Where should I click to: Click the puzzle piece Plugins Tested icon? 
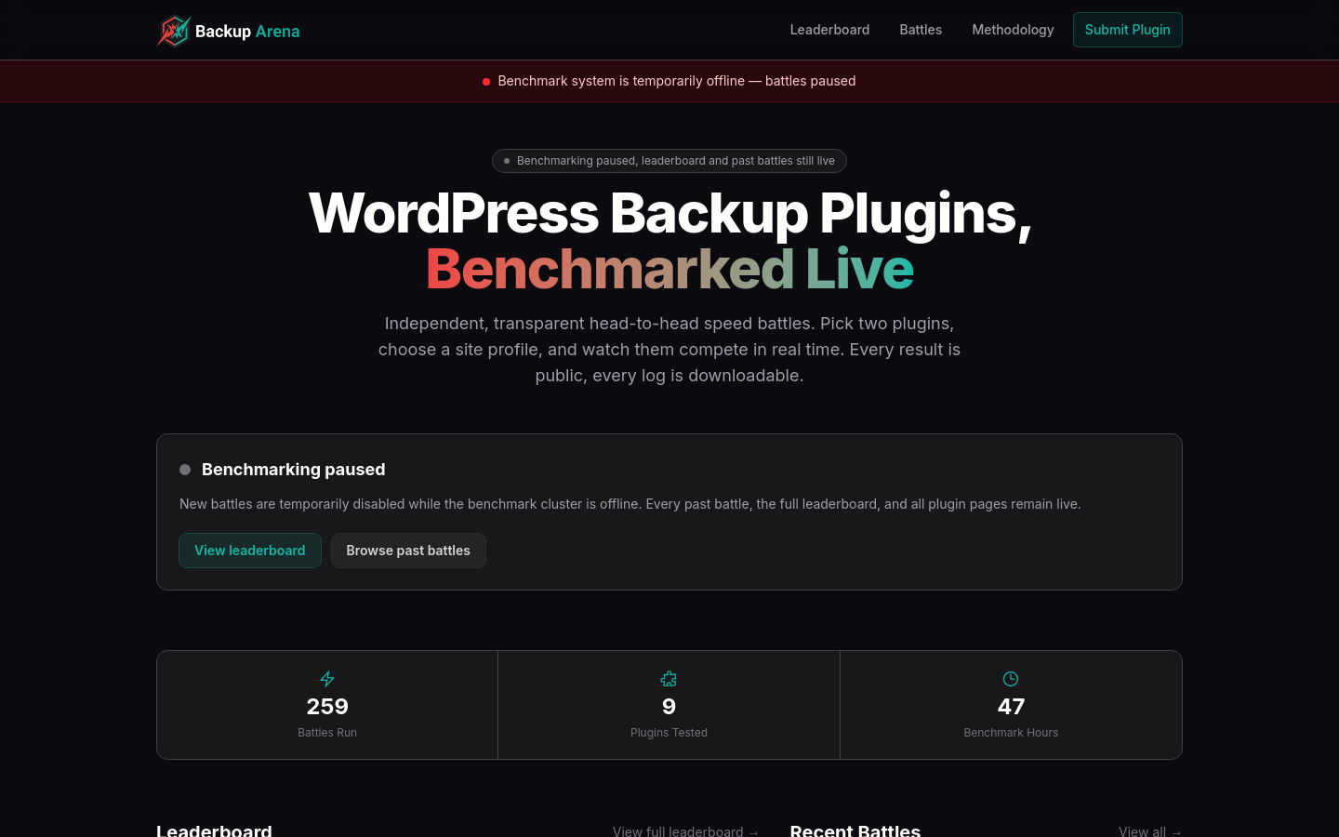click(x=669, y=679)
